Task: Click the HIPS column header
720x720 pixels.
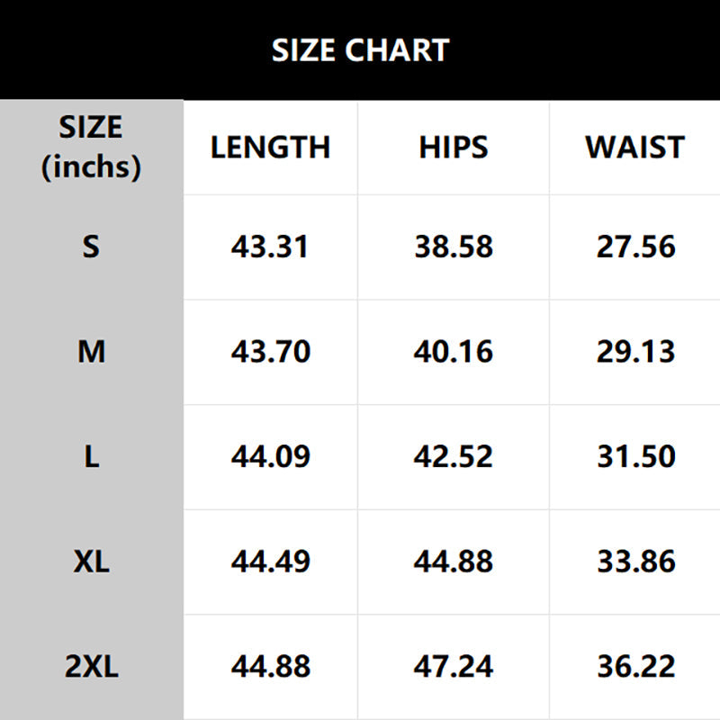Action: click(454, 148)
